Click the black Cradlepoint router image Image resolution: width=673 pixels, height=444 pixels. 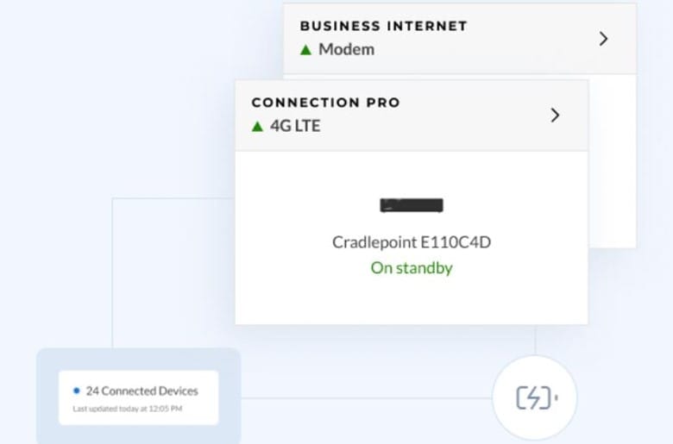[x=412, y=205]
